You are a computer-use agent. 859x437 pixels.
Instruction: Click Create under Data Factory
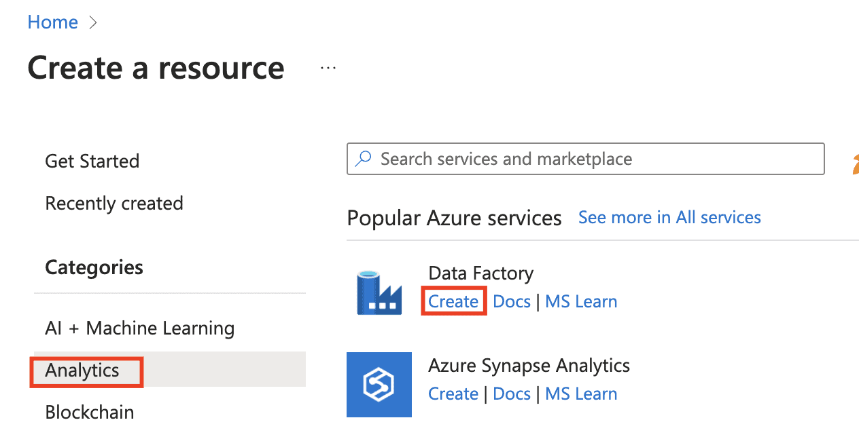(453, 302)
